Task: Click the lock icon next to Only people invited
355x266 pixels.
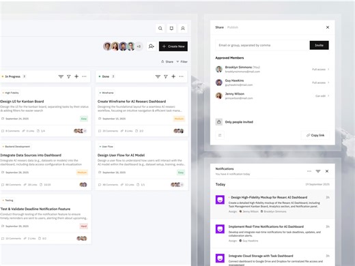Action: (x=219, y=122)
